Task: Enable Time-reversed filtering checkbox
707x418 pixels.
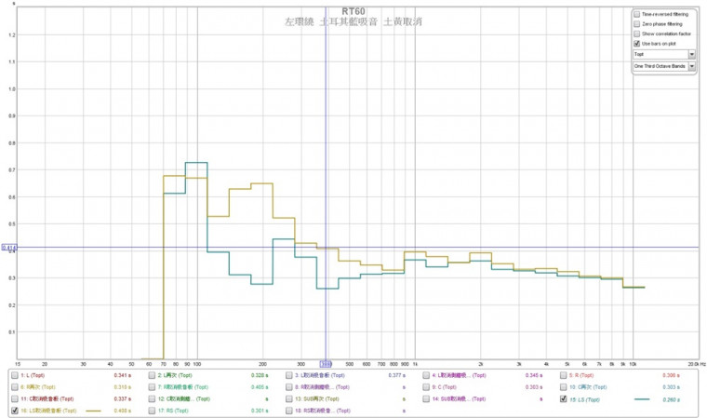Action: point(636,14)
